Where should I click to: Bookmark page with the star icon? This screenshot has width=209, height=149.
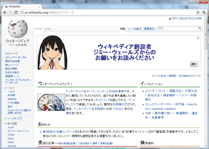point(198,12)
